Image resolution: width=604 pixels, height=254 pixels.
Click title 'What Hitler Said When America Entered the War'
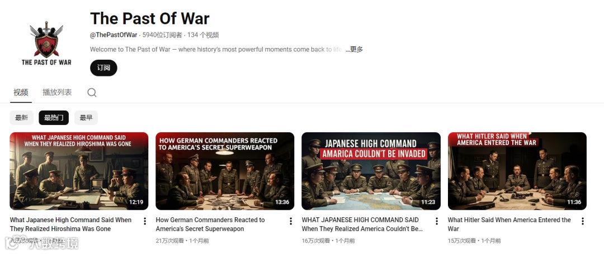[509, 224]
